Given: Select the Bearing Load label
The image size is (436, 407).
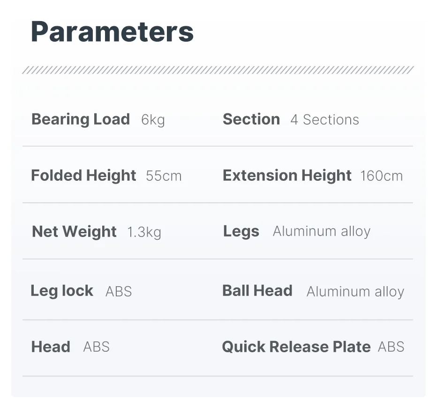Looking at the screenshot, I should (x=81, y=119).
